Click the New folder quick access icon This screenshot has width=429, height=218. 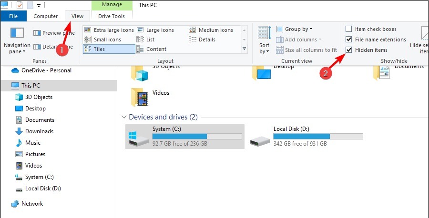(x=30, y=5)
